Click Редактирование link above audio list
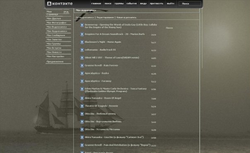This screenshot has width=250, height=153. [105, 17]
